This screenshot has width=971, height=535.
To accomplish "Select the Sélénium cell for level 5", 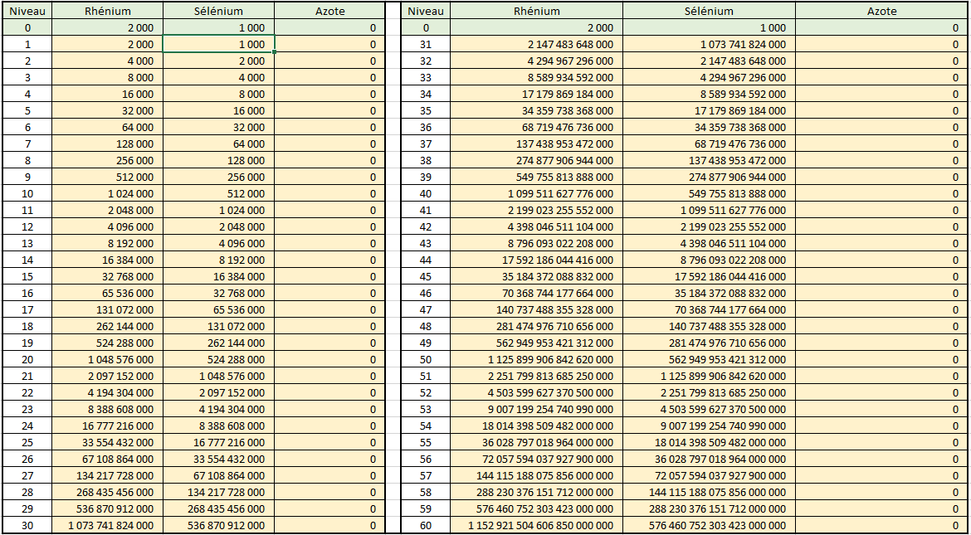I will pos(218,110).
